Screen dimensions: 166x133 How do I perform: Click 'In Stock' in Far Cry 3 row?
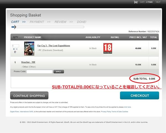tap(93, 48)
